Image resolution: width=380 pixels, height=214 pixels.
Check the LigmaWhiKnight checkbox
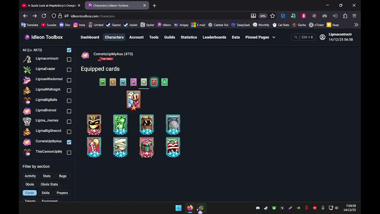pos(69,90)
